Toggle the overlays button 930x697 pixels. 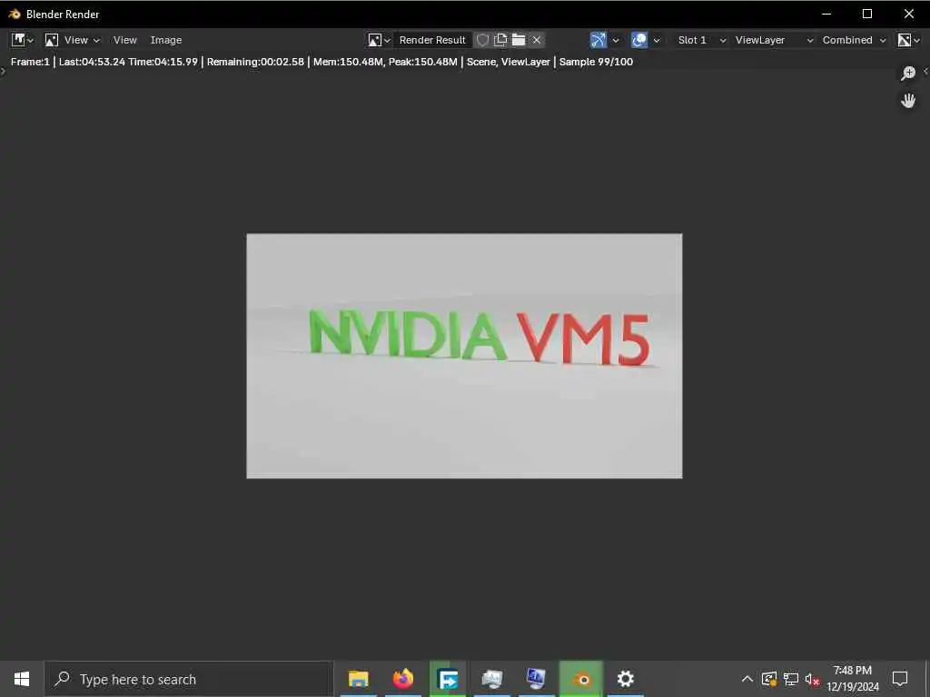point(639,40)
